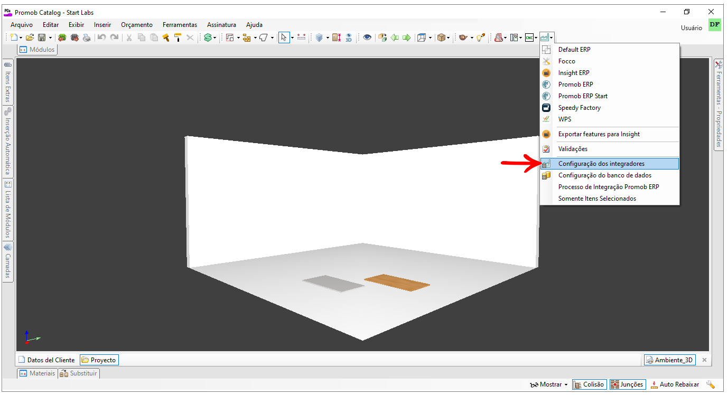The height and width of the screenshot is (395, 728).
Task: Expand the selection tool dropdown arrow
Action: 292,38
